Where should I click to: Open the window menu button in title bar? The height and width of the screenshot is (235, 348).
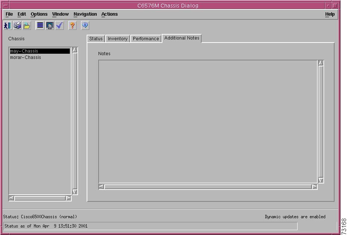[6, 6]
